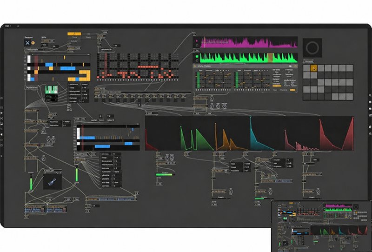Click first dial in the three-dial row
Screen dimensions: 372x252
[212, 106]
